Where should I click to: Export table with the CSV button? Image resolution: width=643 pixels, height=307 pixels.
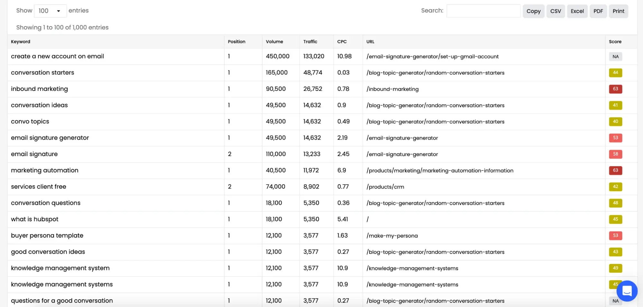(555, 11)
